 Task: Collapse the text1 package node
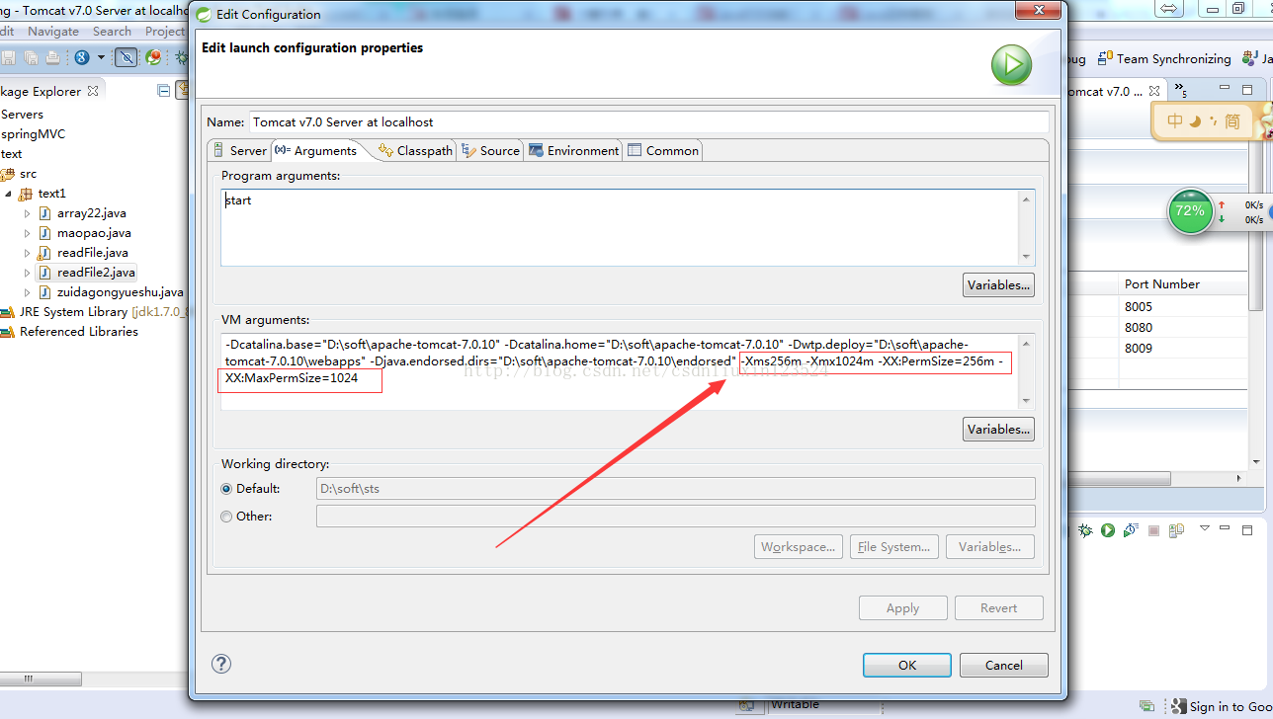point(8,194)
